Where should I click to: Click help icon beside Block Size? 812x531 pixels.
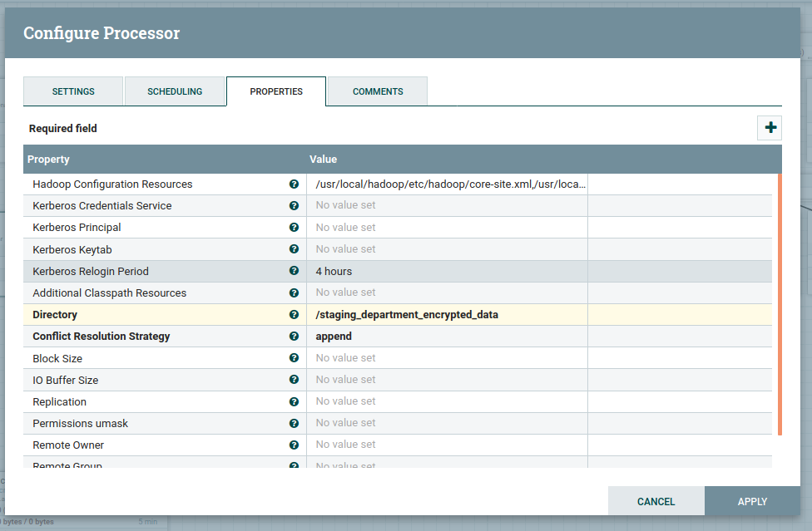[x=294, y=358]
